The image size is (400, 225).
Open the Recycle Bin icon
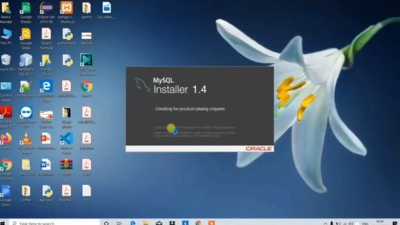pos(7,62)
